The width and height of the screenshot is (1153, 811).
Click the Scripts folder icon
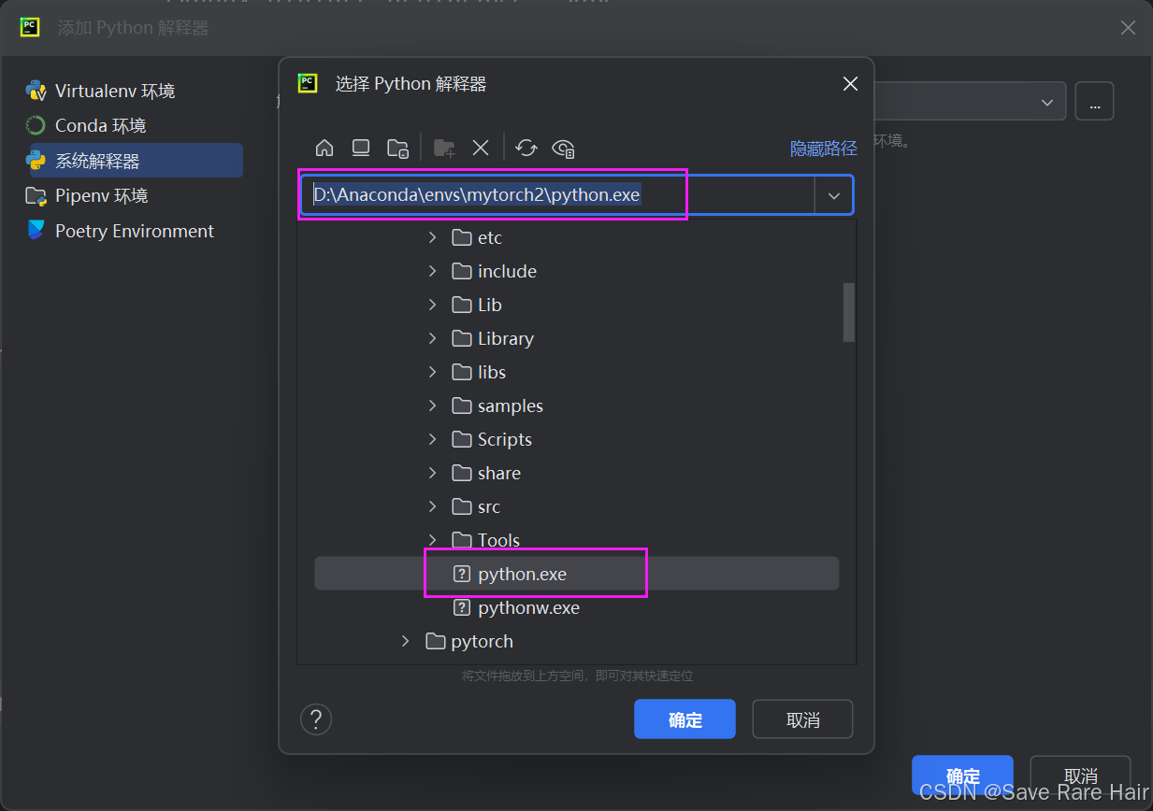[x=461, y=440]
